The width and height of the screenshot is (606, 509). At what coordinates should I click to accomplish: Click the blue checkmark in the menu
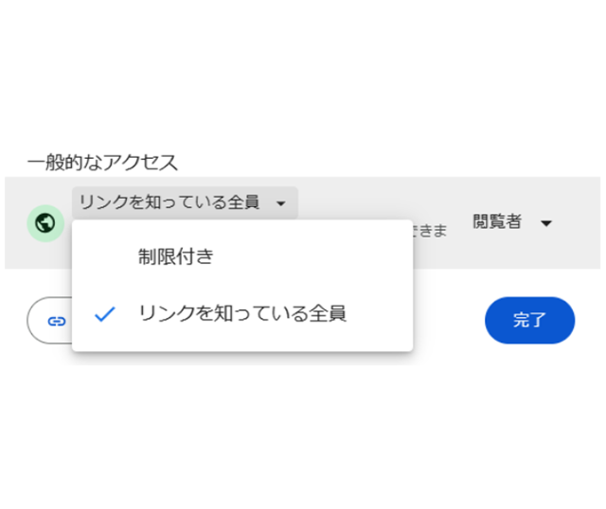point(104,314)
